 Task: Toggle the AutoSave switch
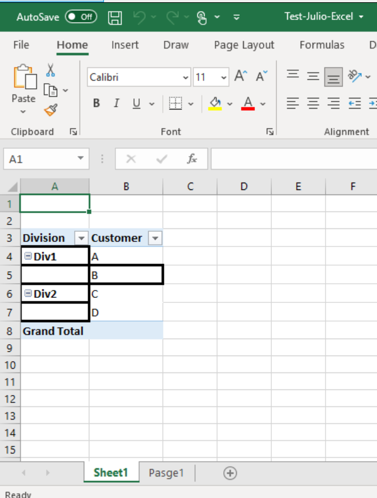point(81,17)
